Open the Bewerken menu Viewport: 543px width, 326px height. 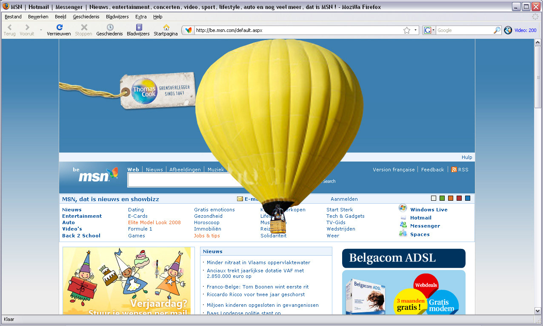coord(38,17)
